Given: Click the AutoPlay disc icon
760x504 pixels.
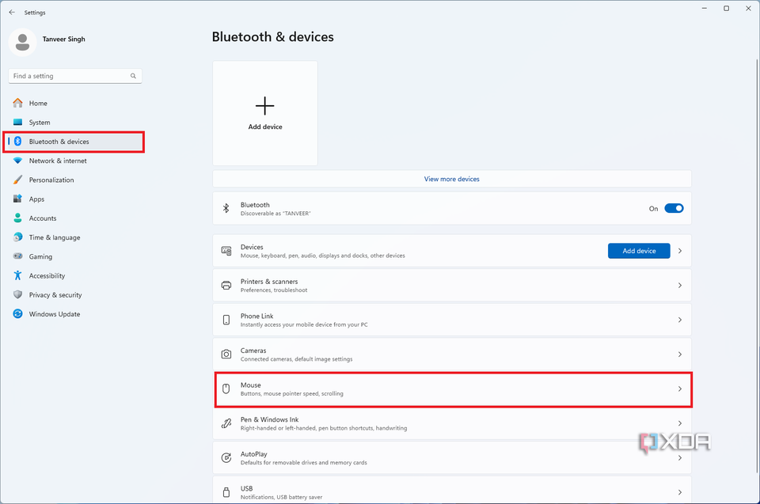Looking at the screenshot, I should click(x=226, y=457).
